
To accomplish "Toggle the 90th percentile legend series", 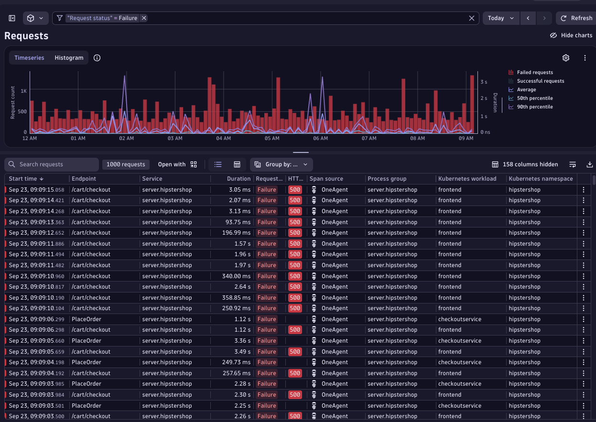I will click(534, 107).
